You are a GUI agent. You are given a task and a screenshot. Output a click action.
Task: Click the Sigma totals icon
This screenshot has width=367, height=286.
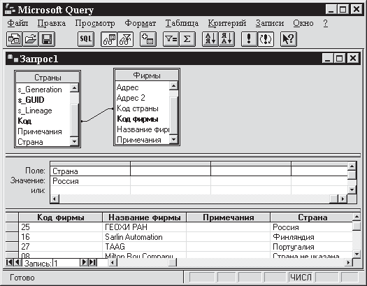[187, 39]
